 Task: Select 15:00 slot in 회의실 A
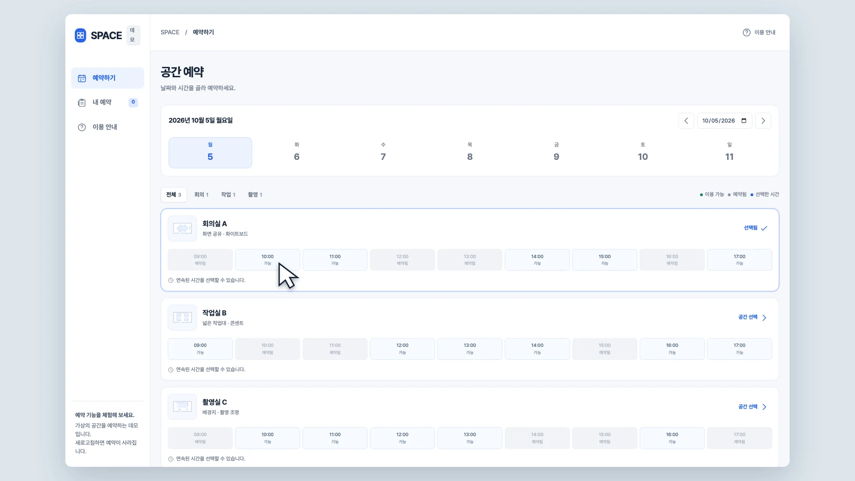(x=605, y=260)
